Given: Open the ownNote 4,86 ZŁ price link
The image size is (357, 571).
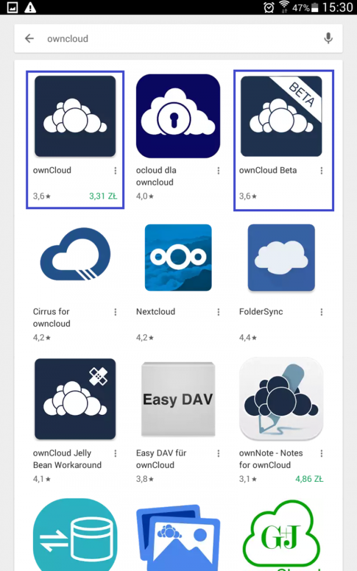Looking at the screenshot, I should [x=309, y=478].
